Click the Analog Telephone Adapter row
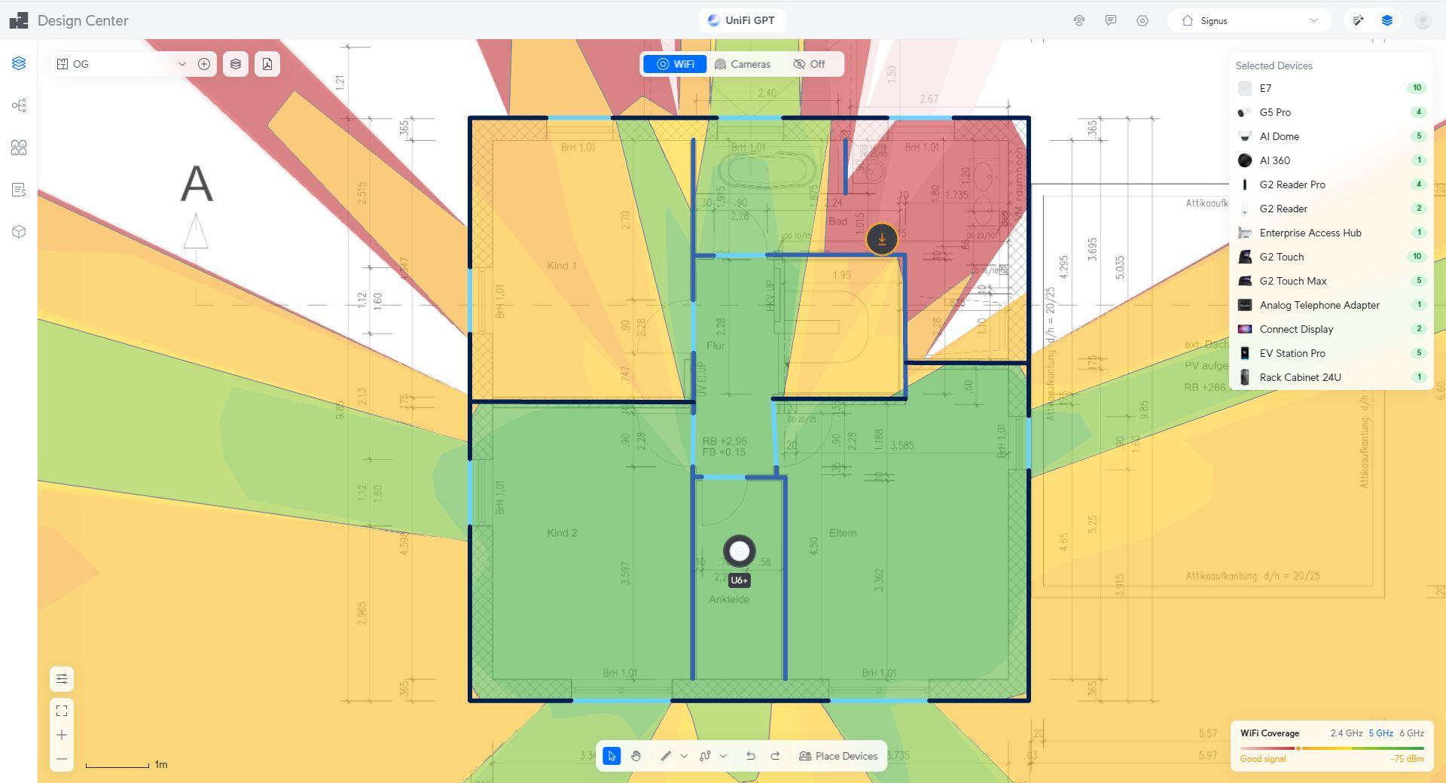 (x=1332, y=305)
